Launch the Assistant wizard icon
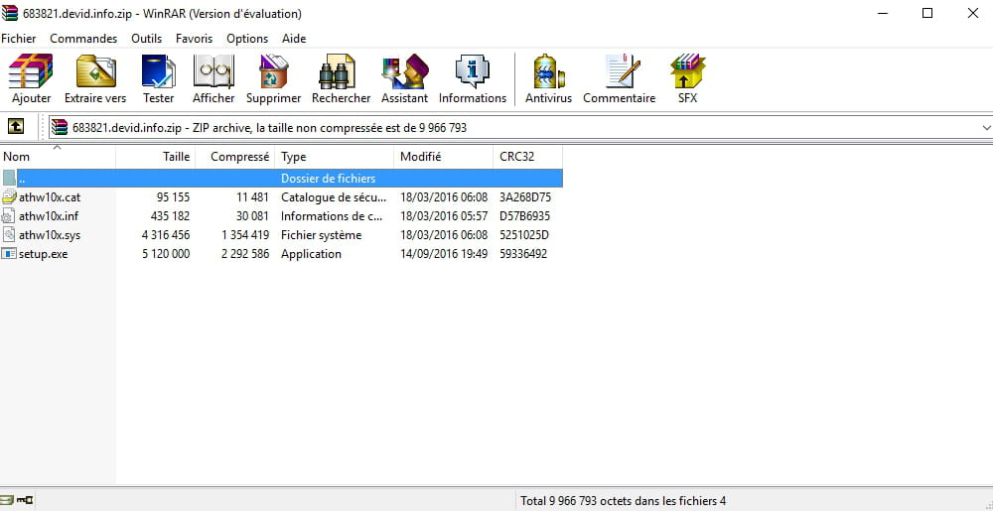993x511 pixels. coord(405,70)
